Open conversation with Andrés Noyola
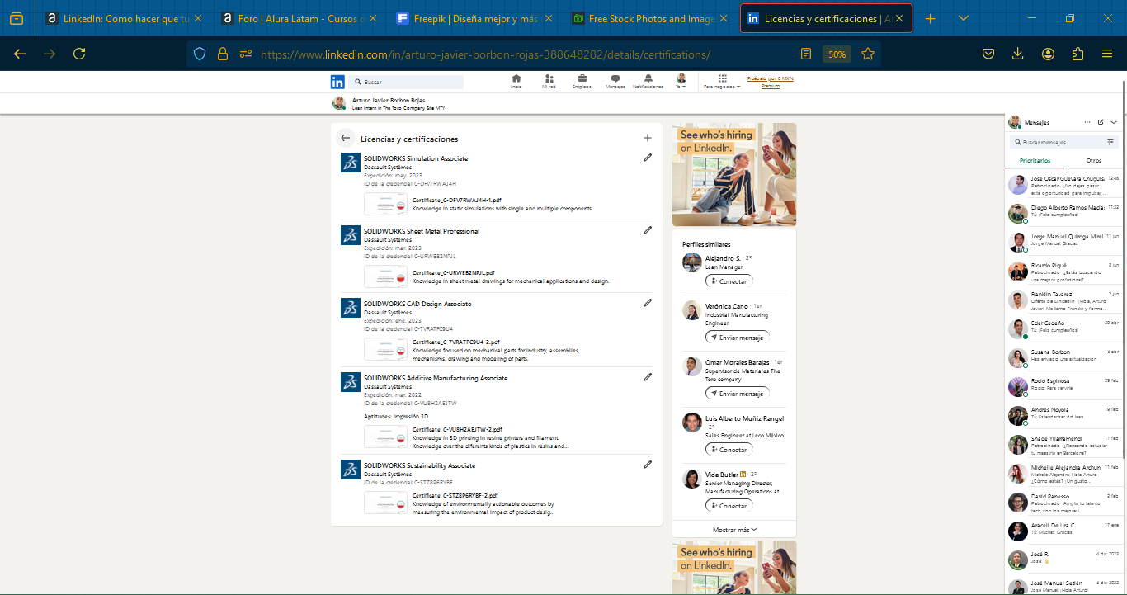Image resolution: width=1127 pixels, height=595 pixels. click(x=1063, y=415)
